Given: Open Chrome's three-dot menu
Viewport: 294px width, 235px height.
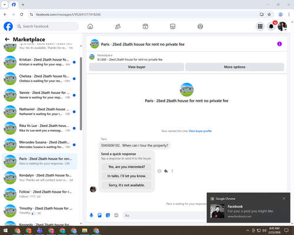Looking at the screenshot, I should (x=289, y=15).
